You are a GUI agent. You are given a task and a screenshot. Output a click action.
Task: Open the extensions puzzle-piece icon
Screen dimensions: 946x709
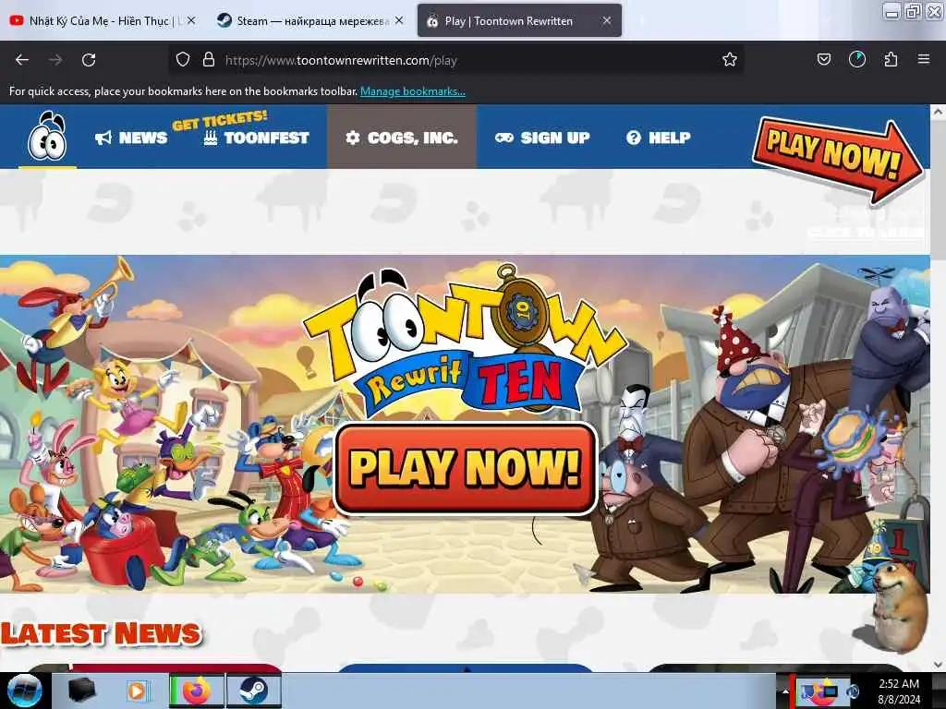coord(891,59)
